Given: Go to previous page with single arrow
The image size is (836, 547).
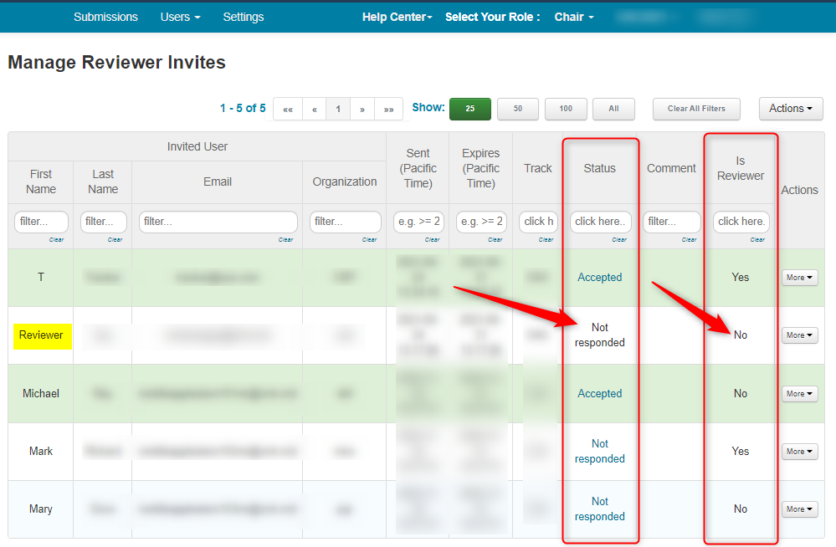Looking at the screenshot, I should click(x=315, y=109).
